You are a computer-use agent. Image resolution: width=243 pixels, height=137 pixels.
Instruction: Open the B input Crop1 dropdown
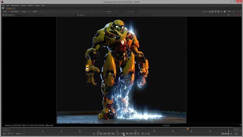[134, 11]
